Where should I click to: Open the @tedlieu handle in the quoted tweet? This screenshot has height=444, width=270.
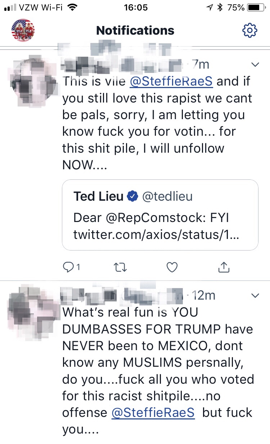(167, 196)
